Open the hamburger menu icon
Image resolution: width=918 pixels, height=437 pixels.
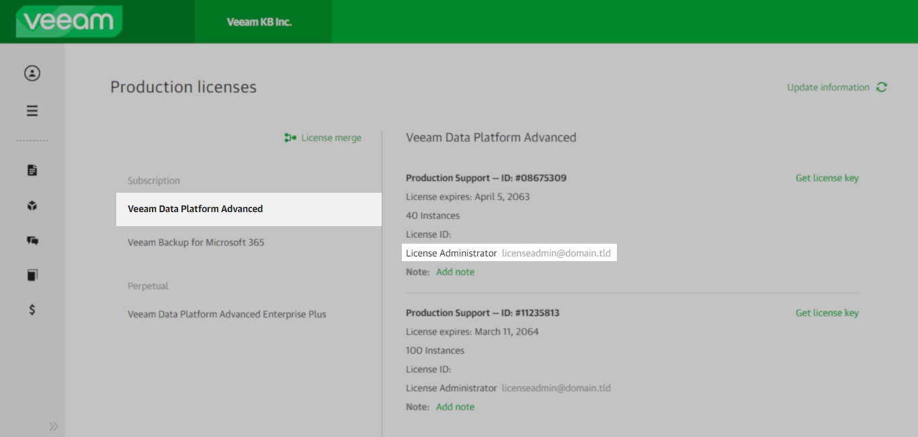32,111
